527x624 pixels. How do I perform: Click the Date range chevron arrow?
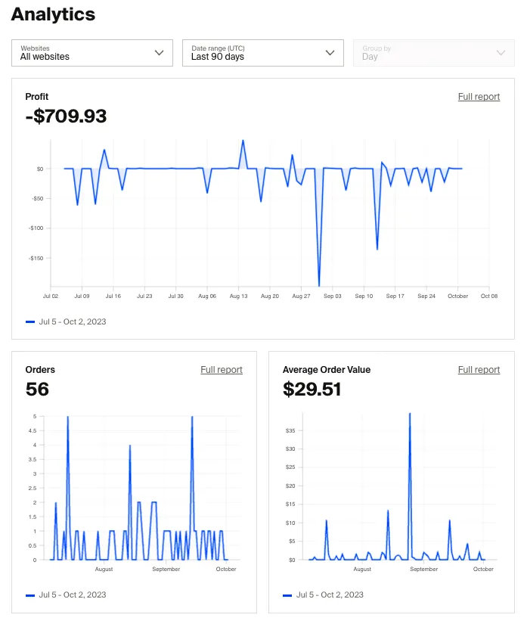[x=330, y=53]
